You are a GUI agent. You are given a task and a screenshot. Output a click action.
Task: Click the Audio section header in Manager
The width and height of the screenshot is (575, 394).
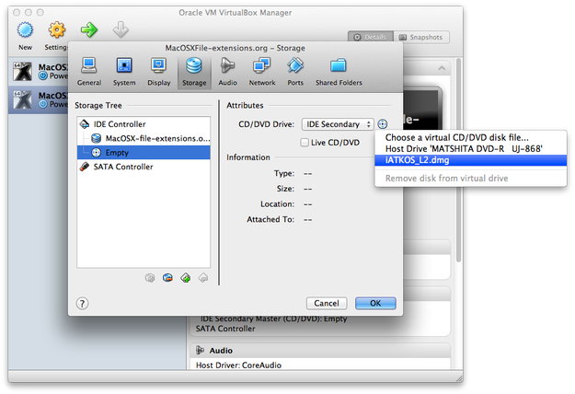click(x=320, y=351)
